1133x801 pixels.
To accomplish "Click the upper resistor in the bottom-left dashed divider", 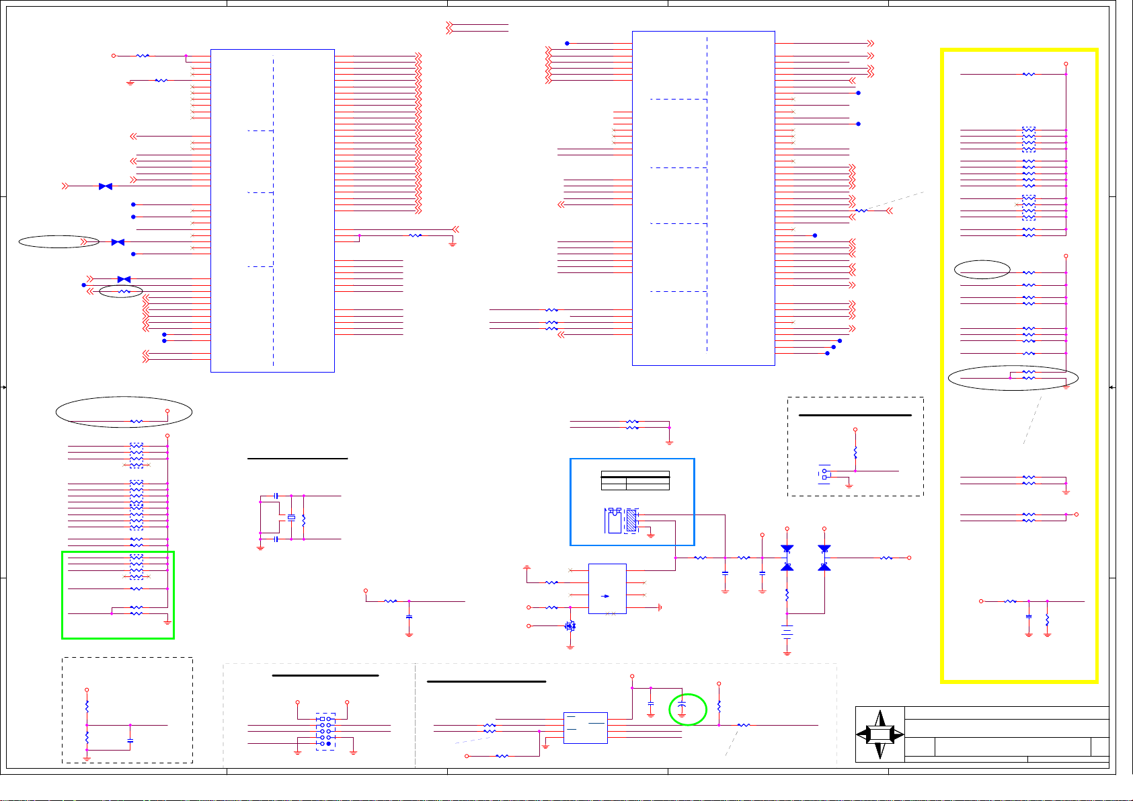I will [x=87, y=707].
